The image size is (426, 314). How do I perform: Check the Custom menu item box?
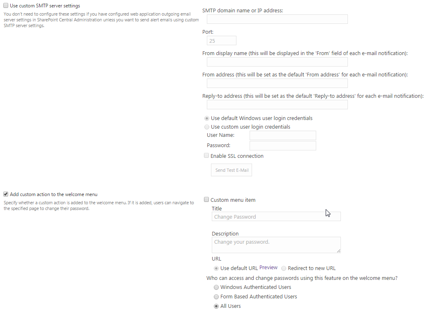pyautogui.click(x=206, y=200)
